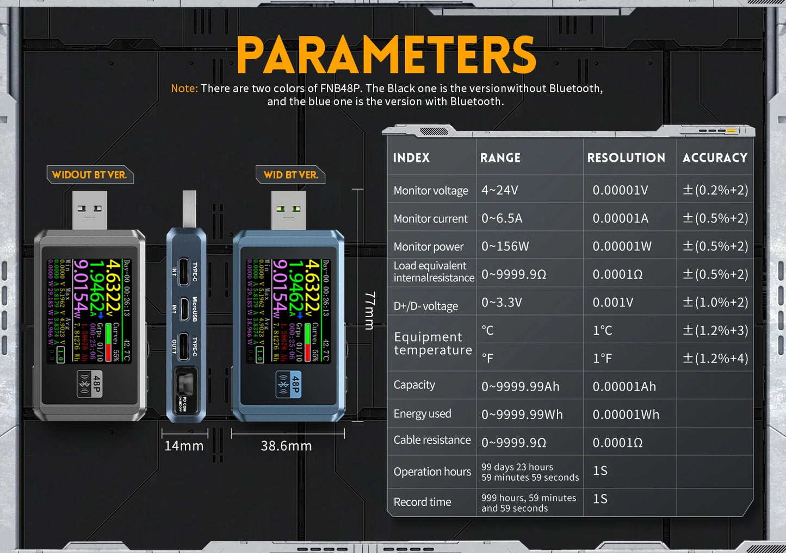Viewport: 786px width, 553px height.
Task: Collapse the Record time row
Action: pyautogui.click(x=422, y=502)
